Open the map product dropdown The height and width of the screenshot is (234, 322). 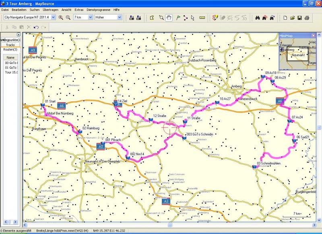point(53,17)
